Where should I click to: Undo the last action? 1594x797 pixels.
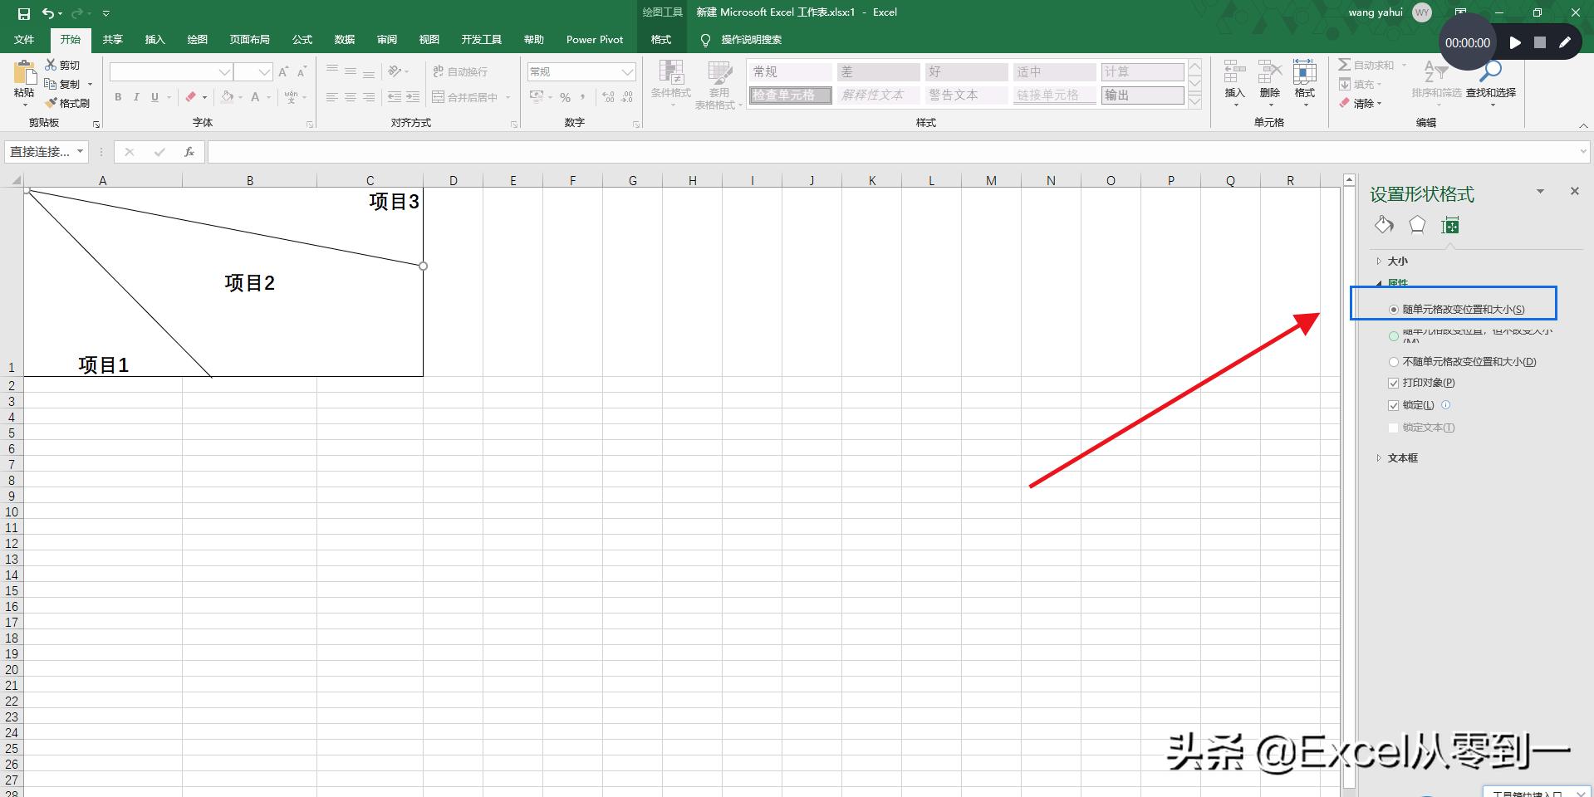point(48,13)
